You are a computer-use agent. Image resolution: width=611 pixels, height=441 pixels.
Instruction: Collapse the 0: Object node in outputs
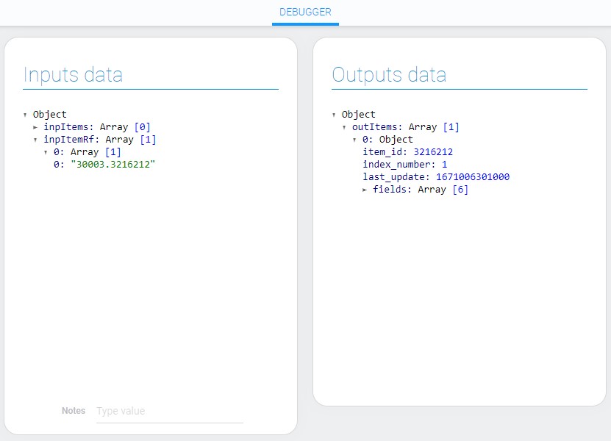point(354,140)
